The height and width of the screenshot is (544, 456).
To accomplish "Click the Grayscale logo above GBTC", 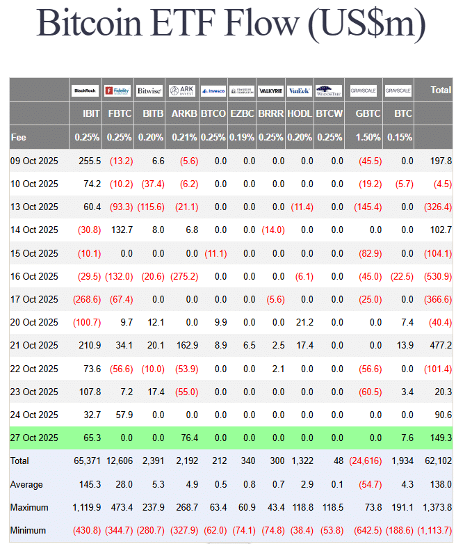I will [364, 90].
